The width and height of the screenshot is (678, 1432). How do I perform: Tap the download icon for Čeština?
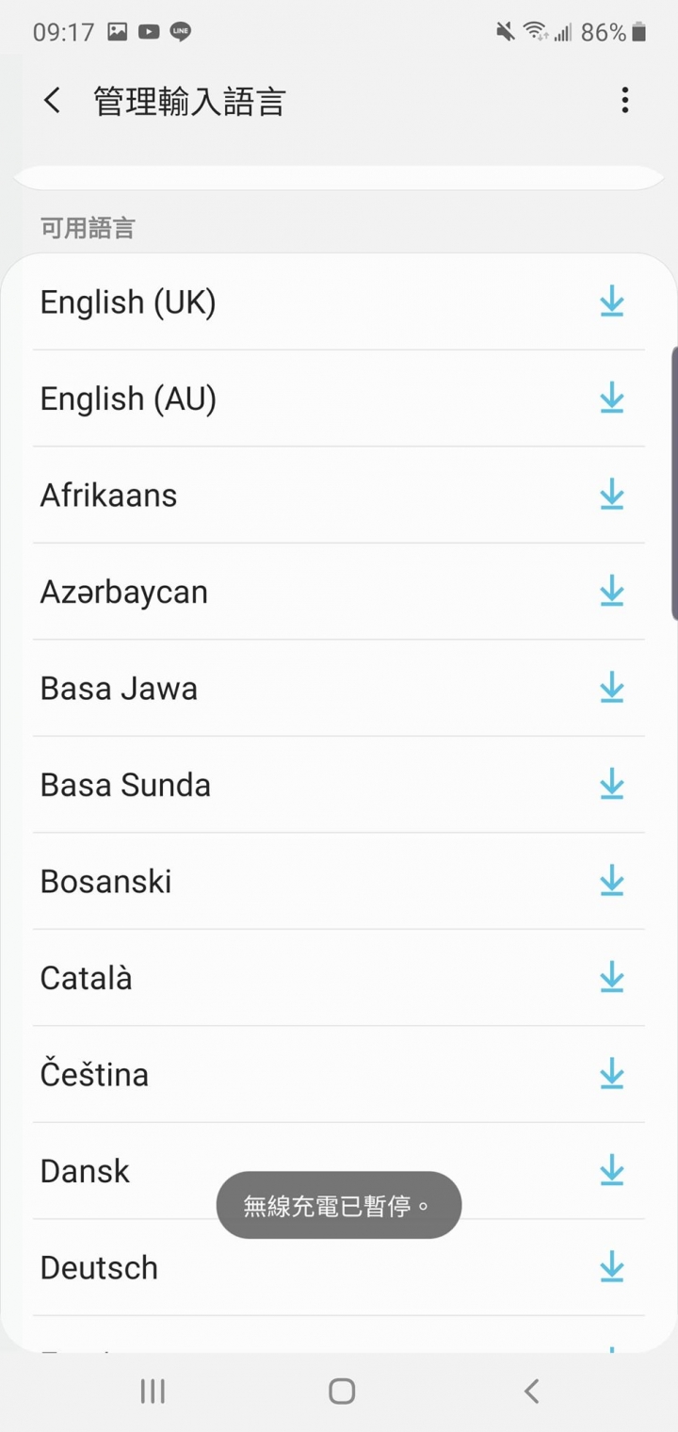(x=612, y=1074)
